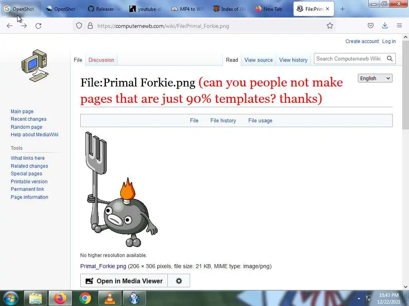Screen dimensions: 409x306
Task: Switch to the second OpenShot tab
Action: tap(62, 9)
